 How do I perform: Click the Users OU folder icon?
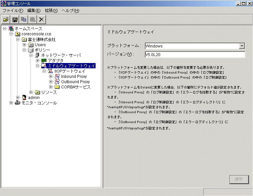31,45
